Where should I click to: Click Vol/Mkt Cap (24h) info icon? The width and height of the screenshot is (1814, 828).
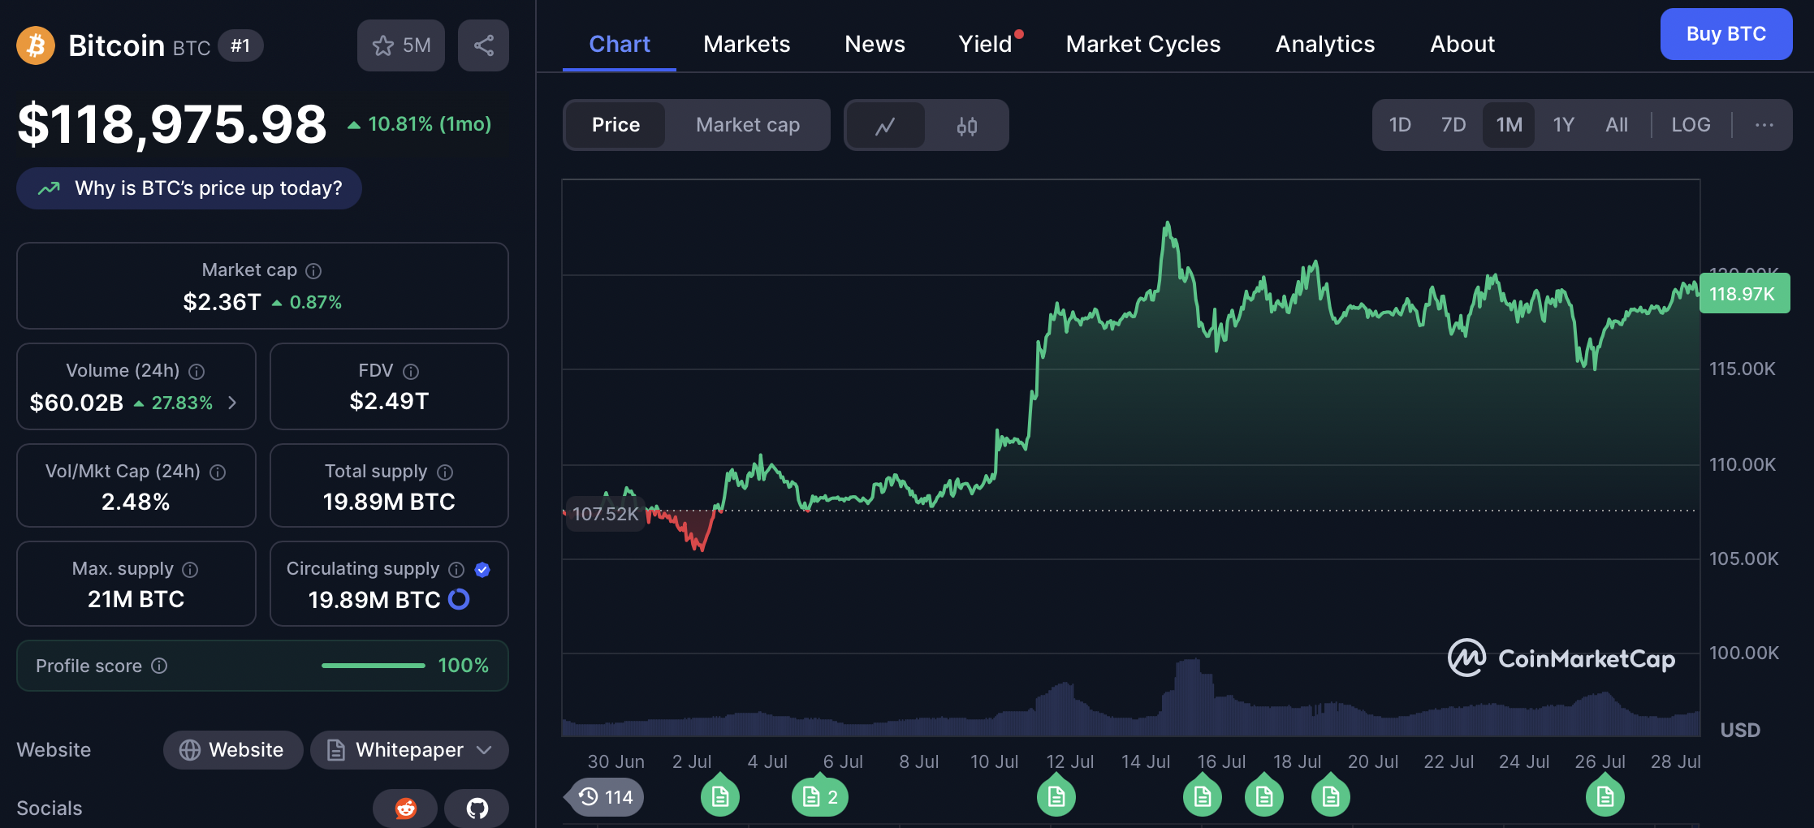coord(218,472)
